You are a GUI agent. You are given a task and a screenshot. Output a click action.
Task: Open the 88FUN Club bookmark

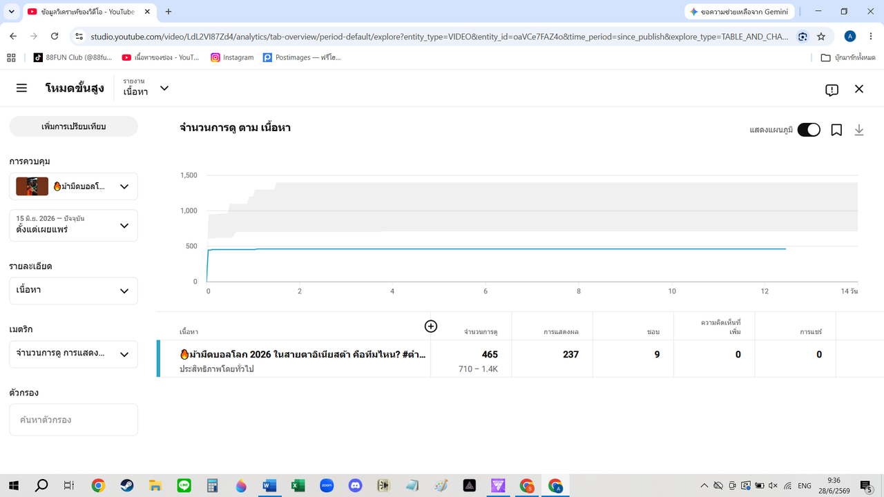tap(73, 57)
